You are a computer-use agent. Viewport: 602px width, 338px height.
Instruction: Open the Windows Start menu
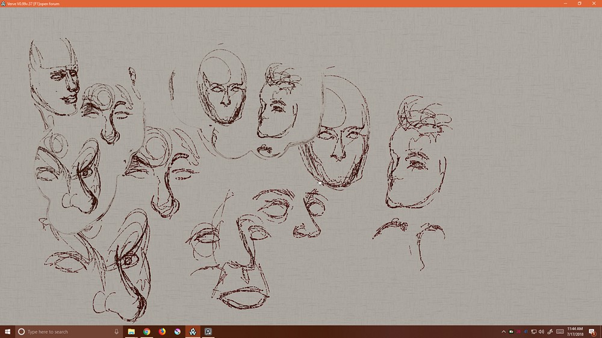[x=8, y=331]
